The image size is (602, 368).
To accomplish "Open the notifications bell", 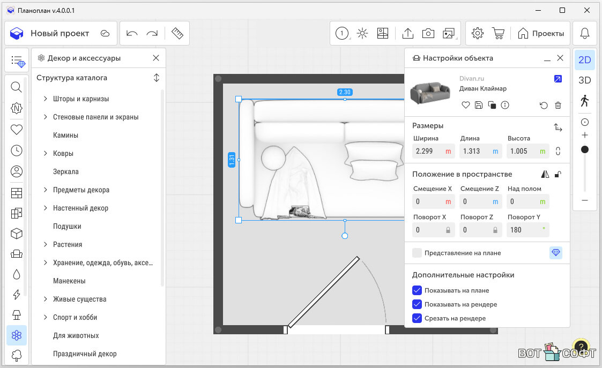I will (x=585, y=33).
